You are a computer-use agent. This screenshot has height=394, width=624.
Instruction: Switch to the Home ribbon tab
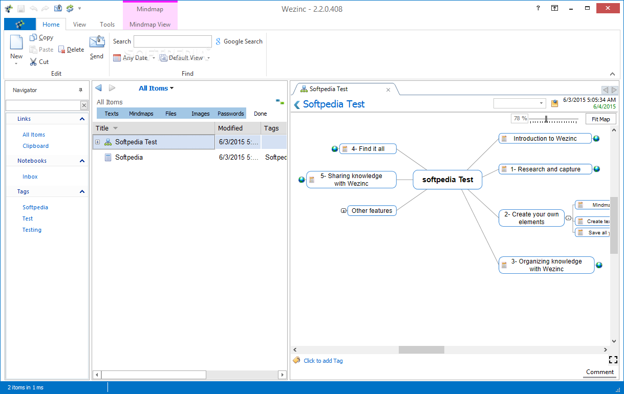pos(51,24)
